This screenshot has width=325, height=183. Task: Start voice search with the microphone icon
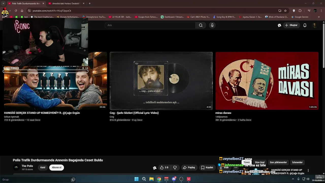click(x=212, y=25)
